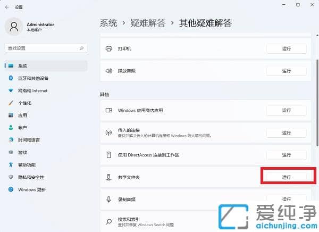Open Bluetooth and other devices settings

point(40,78)
